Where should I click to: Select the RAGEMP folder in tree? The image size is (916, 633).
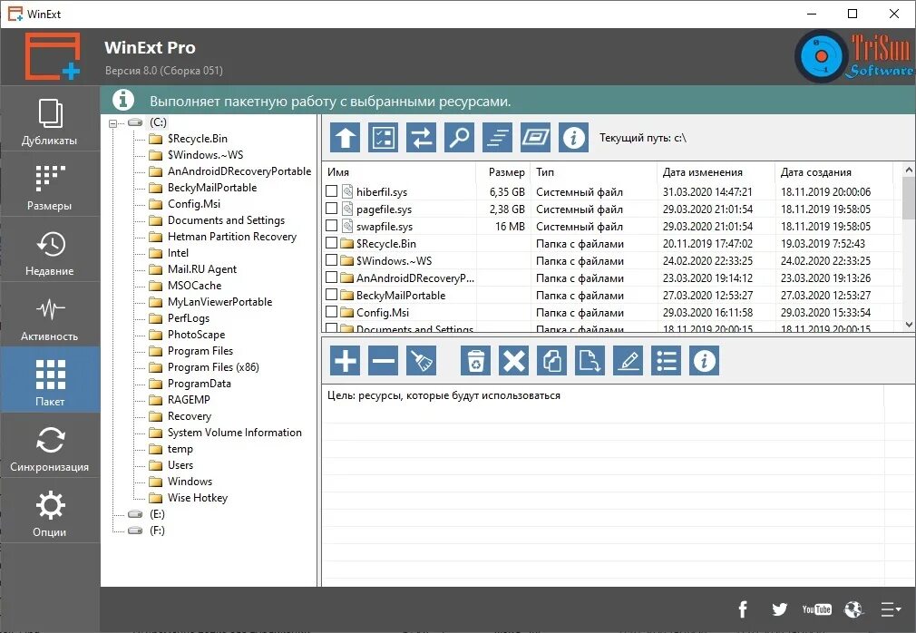coord(188,400)
